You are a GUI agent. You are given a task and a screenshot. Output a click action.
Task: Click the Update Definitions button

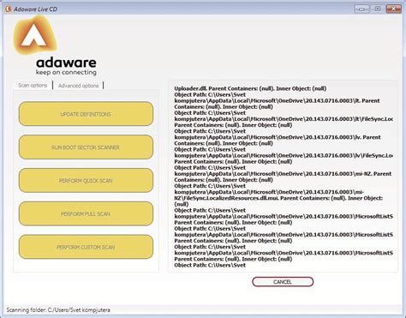[86, 114]
